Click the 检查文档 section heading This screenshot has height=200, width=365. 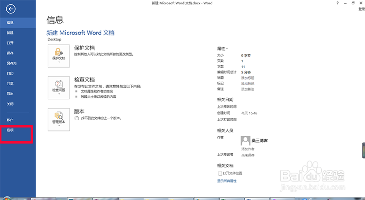pos(85,80)
